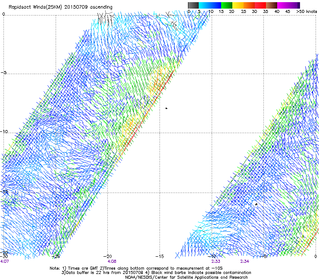Click the 'Rapidsact Winds(25KM) 20150709 ascending' title
The image size is (319, 280).
(60, 7)
